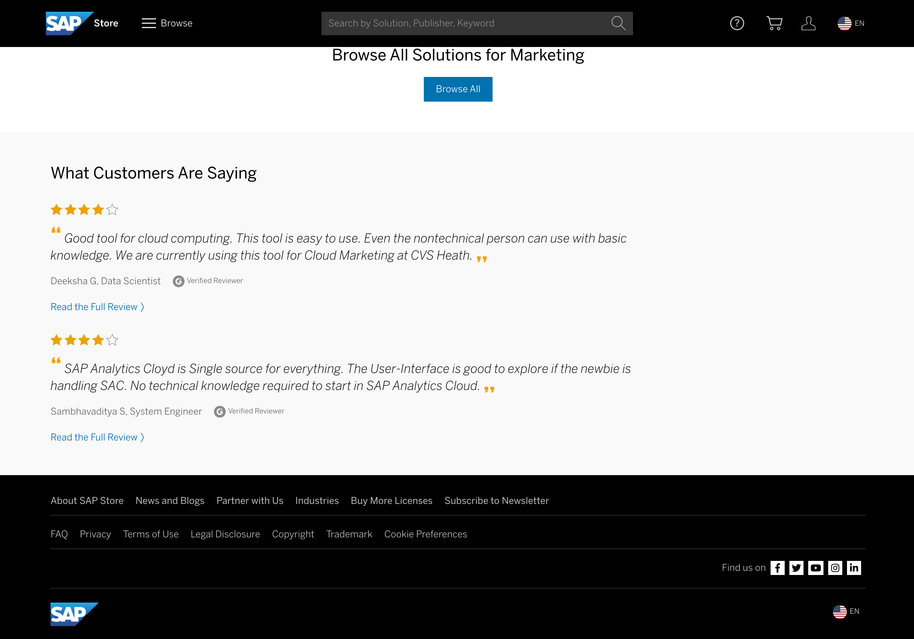Open the footer EN language selector

click(x=846, y=612)
